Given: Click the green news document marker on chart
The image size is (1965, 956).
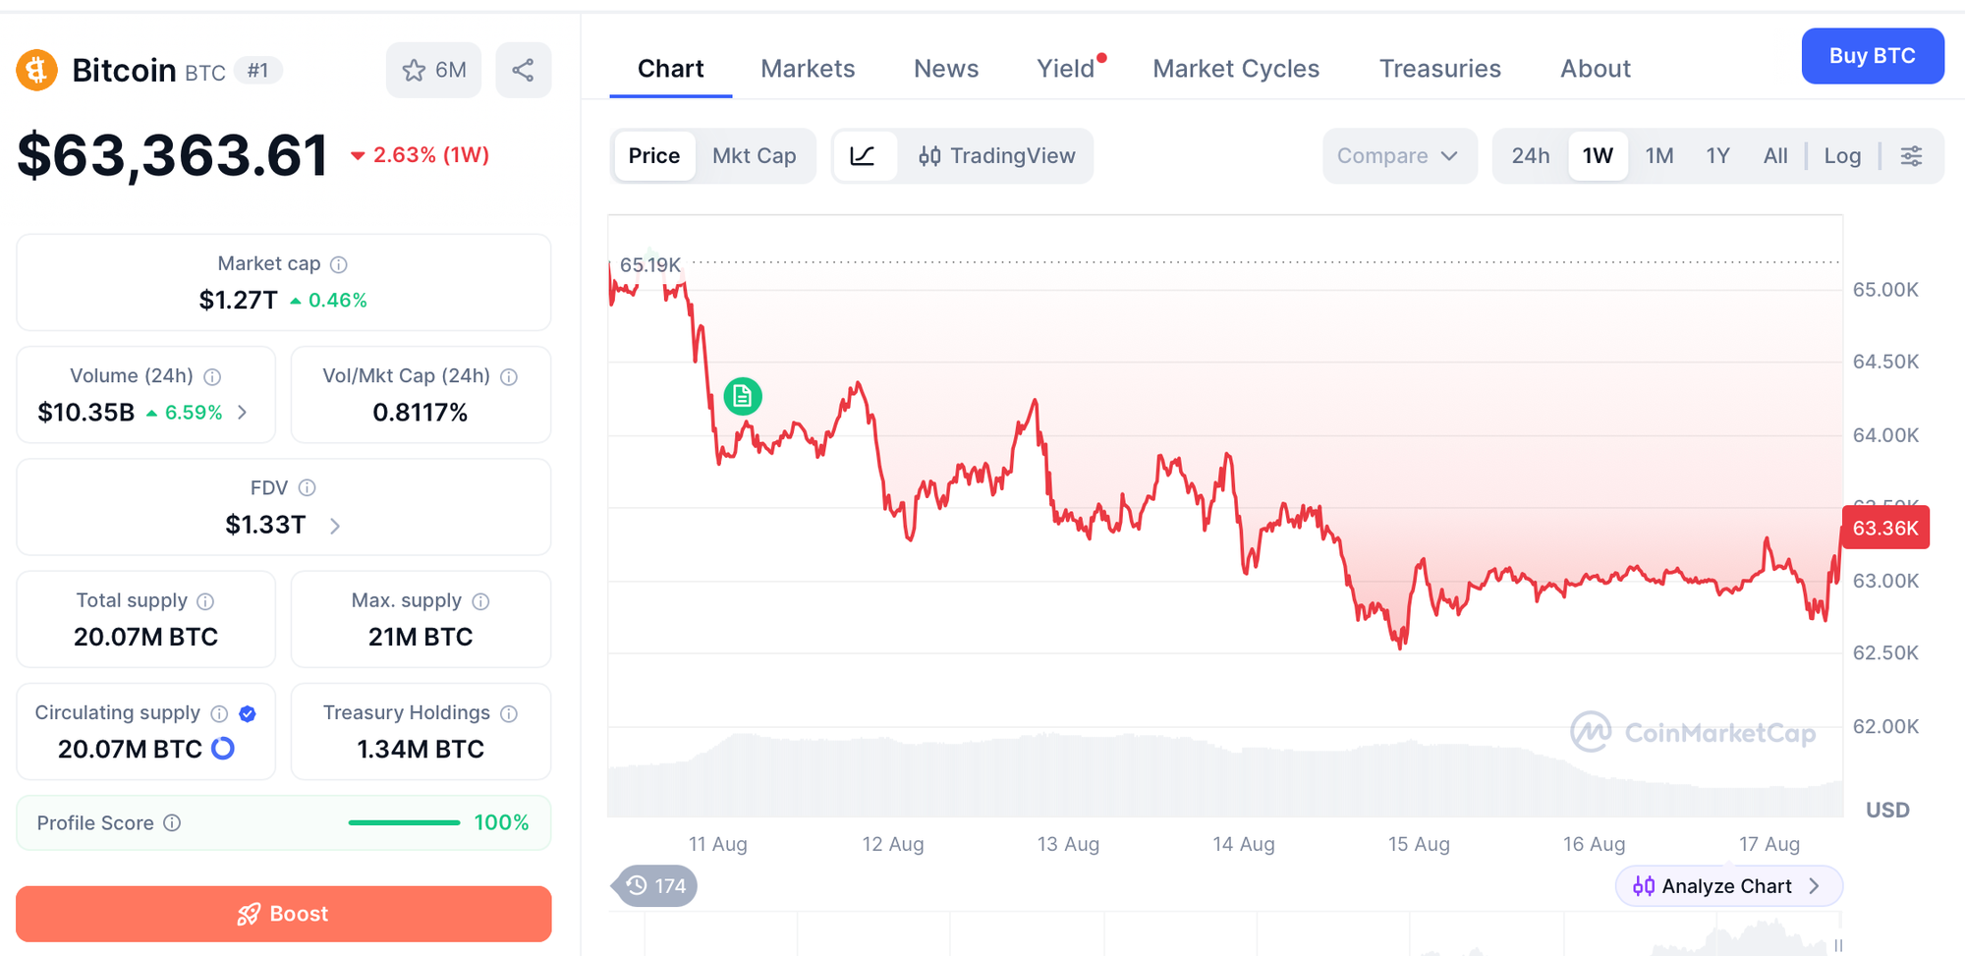Looking at the screenshot, I should click(743, 396).
